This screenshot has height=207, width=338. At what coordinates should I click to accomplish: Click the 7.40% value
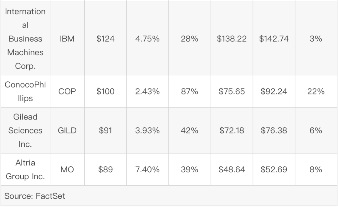click(x=147, y=169)
